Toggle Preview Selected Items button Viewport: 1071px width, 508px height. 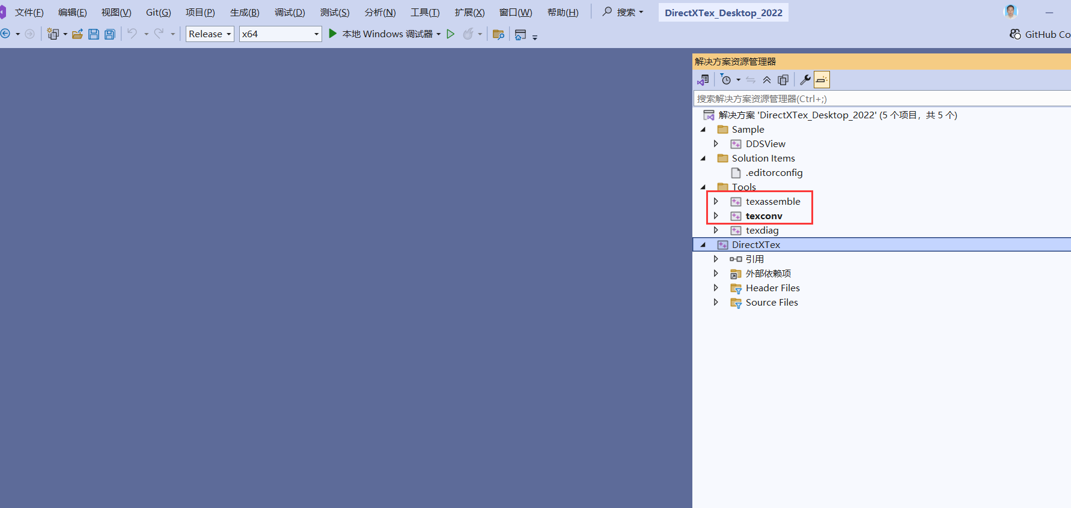point(822,80)
